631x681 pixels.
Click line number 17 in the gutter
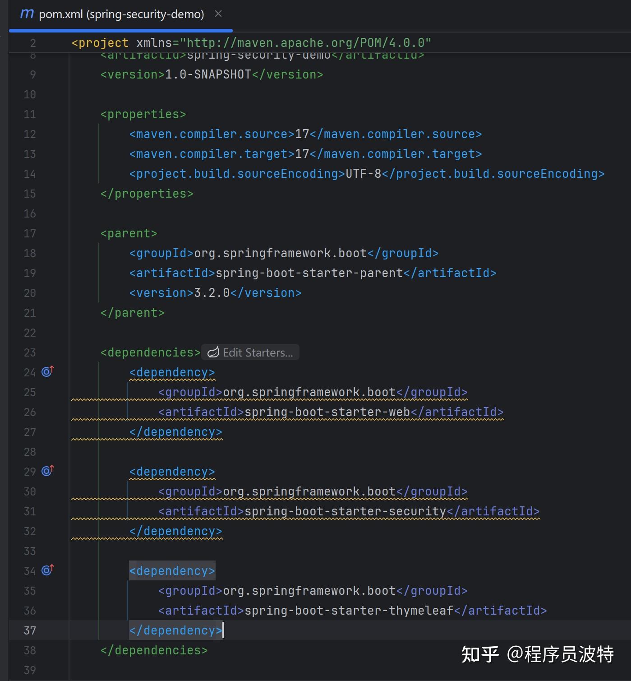(x=30, y=233)
